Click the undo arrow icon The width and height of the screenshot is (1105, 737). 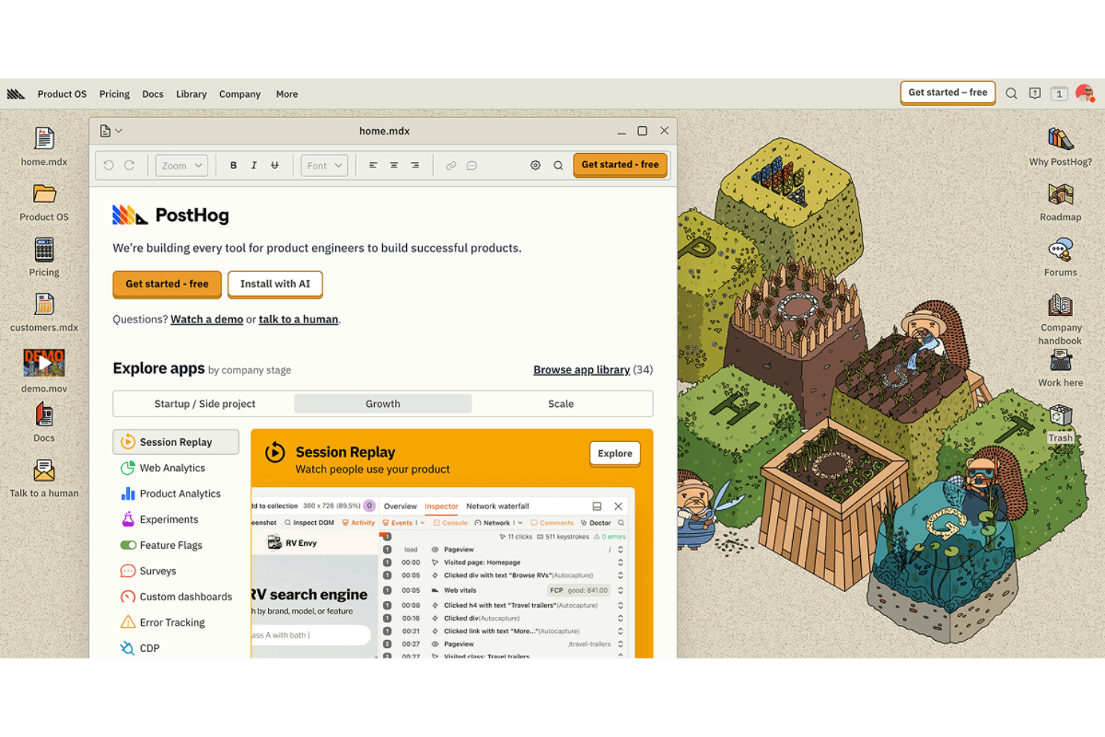click(109, 166)
